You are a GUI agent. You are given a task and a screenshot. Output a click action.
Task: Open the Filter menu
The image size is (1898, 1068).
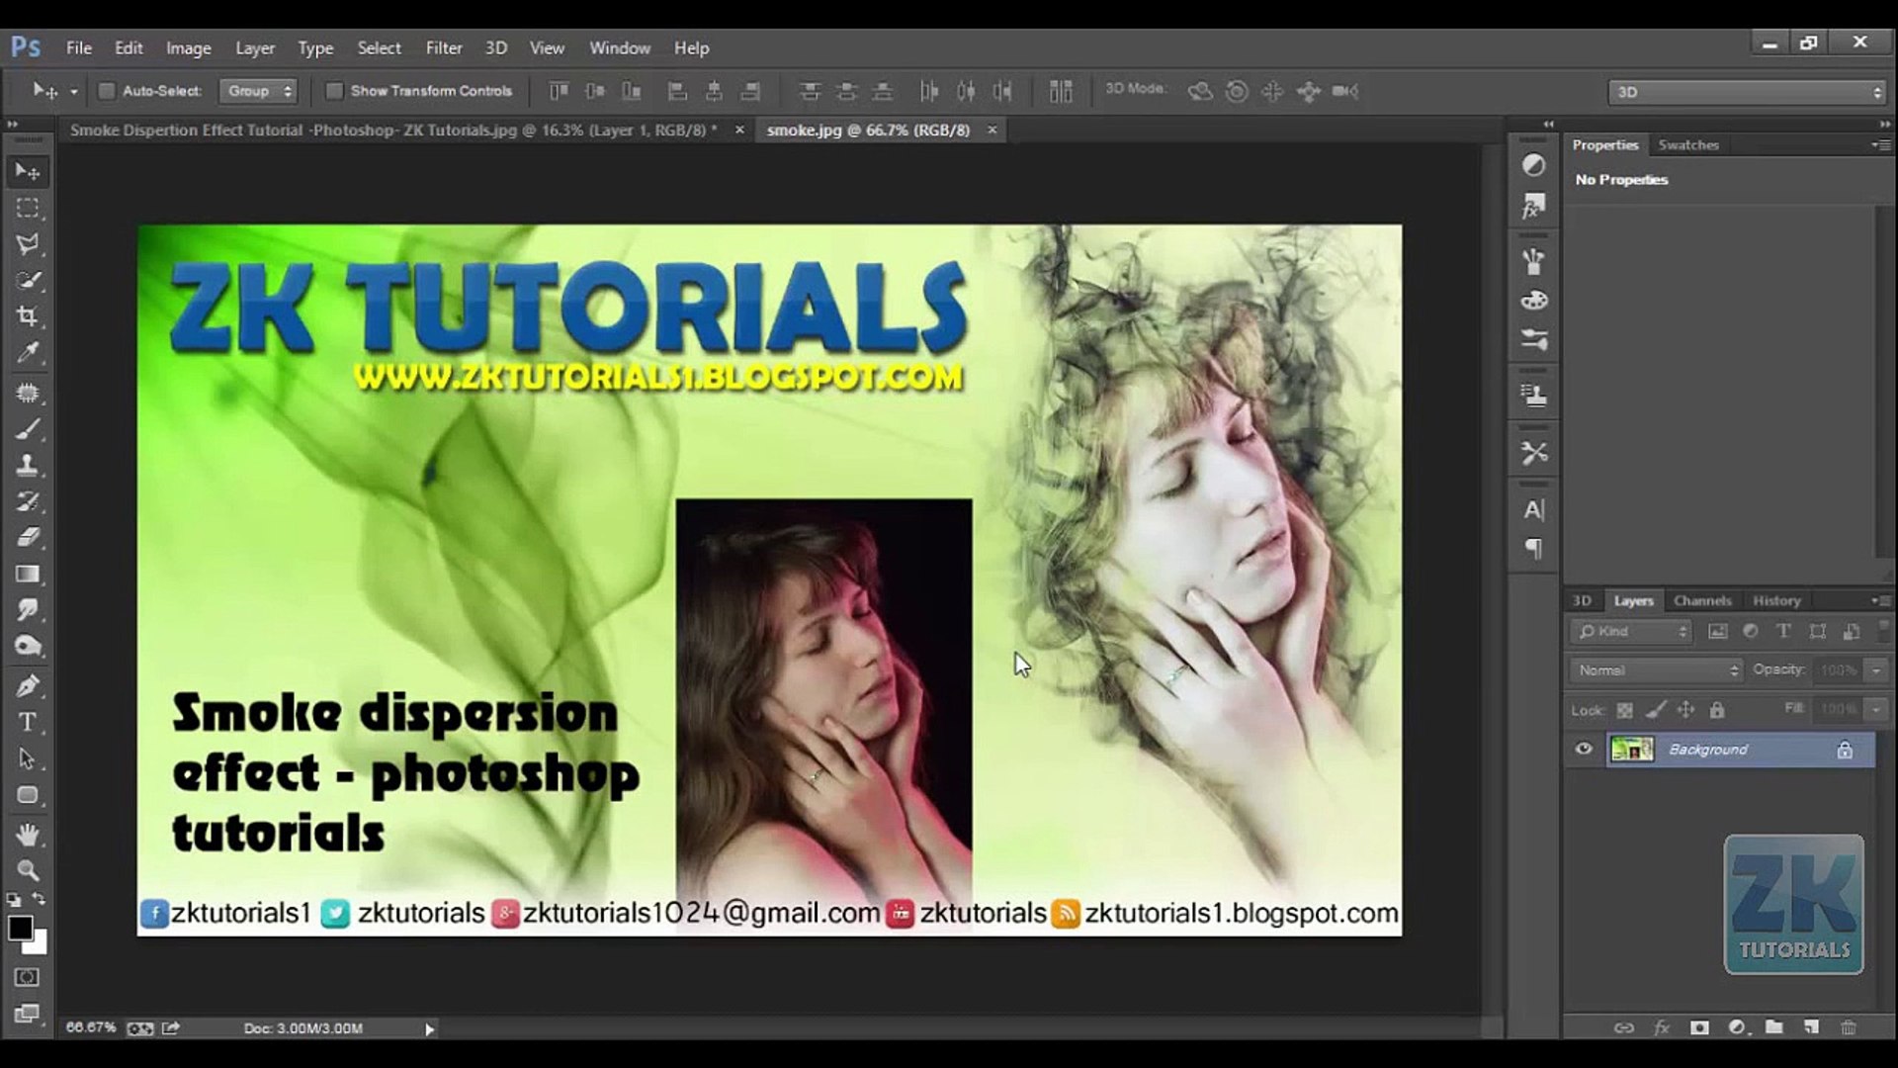444,47
